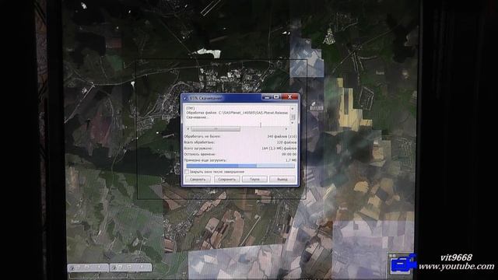Click the Свернуть button in download dialog

[198, 180]
